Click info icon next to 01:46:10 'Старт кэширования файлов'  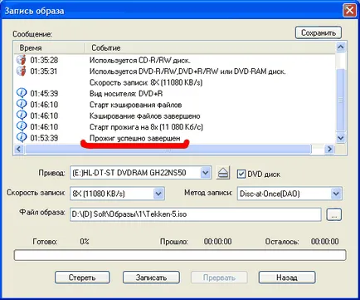(22, 104)
